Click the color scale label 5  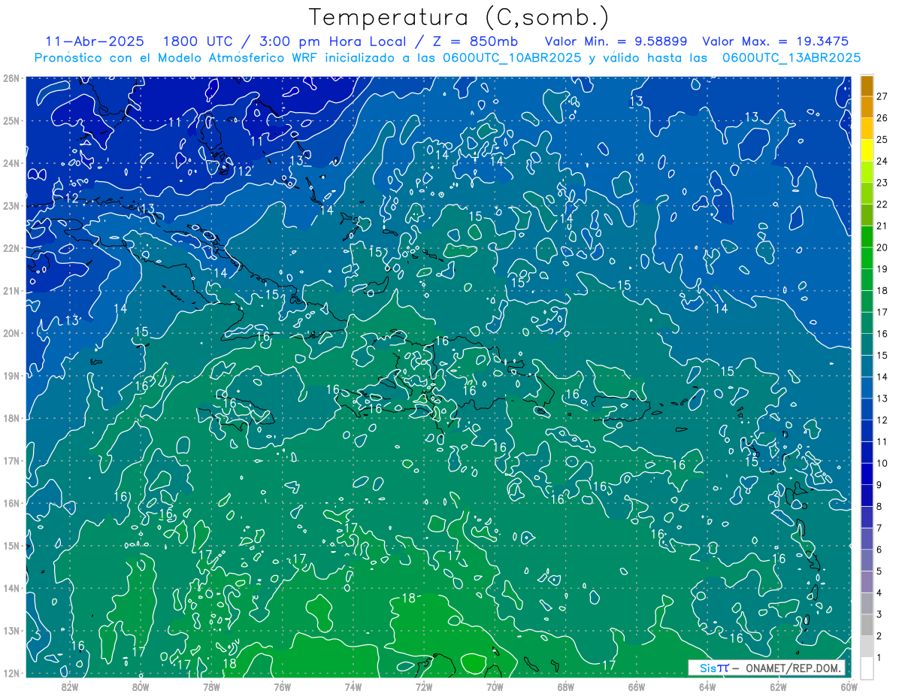click(879, 571)
